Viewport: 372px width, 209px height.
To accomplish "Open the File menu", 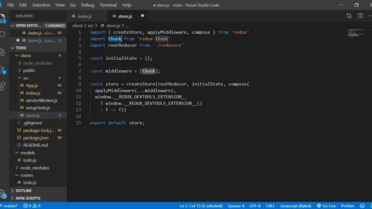I will [x=10, y=5].
